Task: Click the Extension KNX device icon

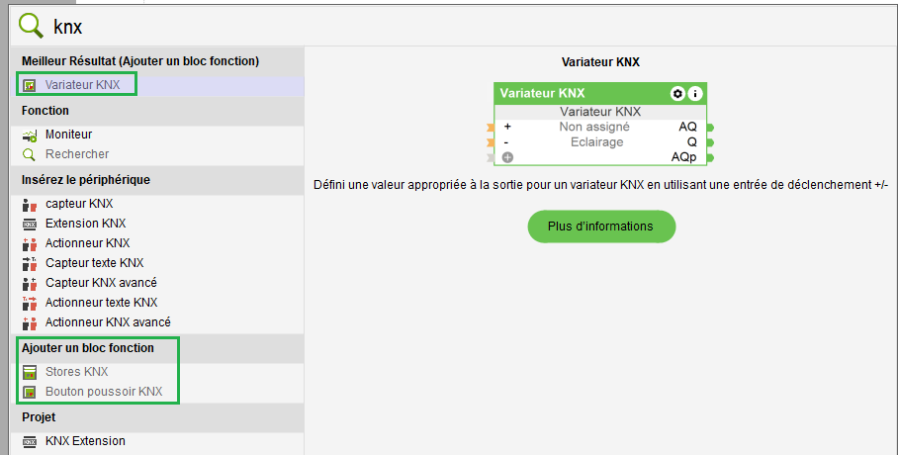Action: point(29,224)
